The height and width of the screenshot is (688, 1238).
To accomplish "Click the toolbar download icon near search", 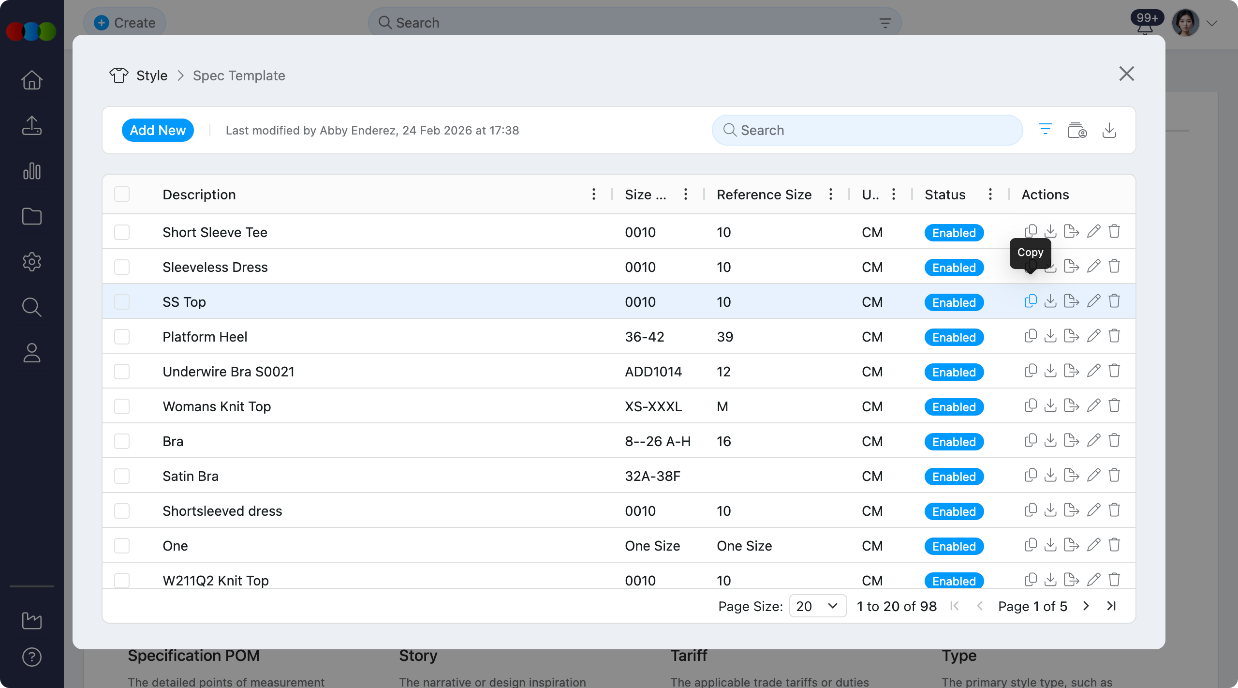I will click(1109, 130).
